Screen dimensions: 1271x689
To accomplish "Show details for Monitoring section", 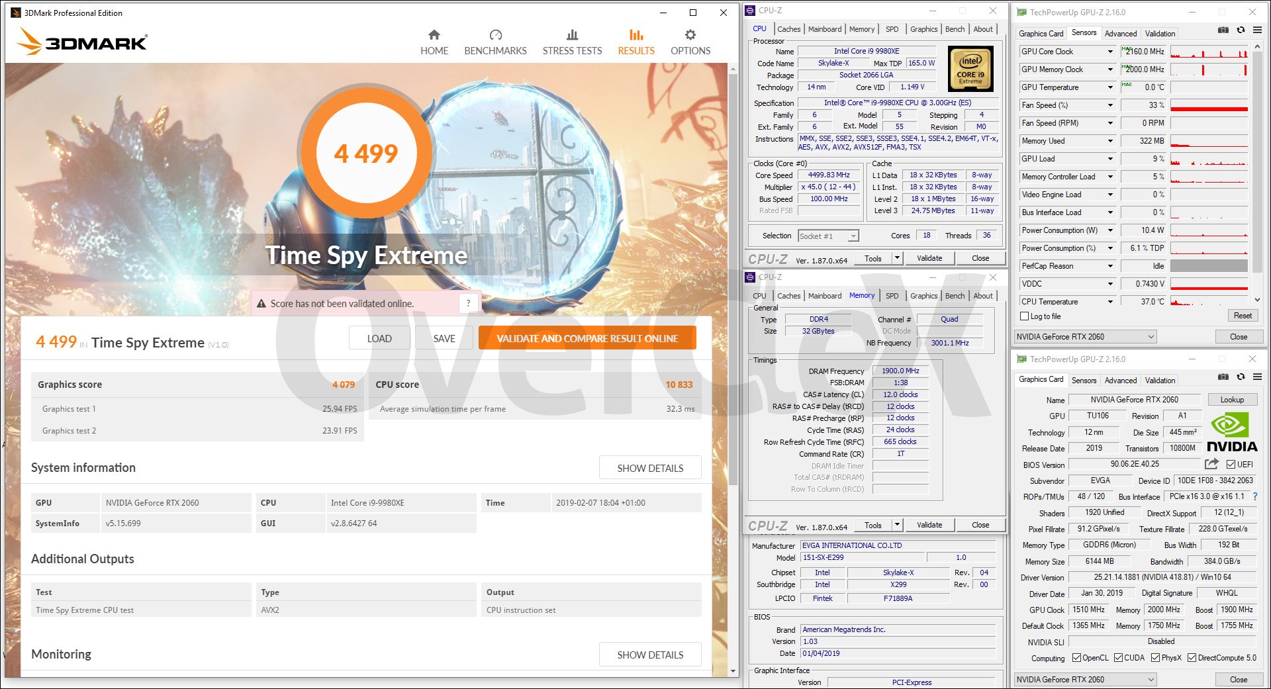I will 650,655.
